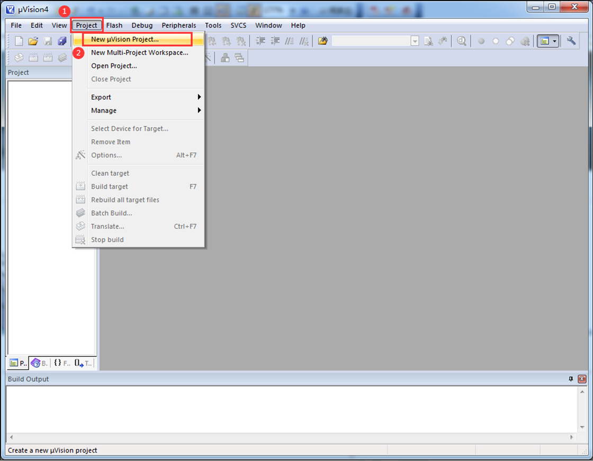Open the Peripherals menu
This screenshot has width=593, height=461.
tap(179, 25)
